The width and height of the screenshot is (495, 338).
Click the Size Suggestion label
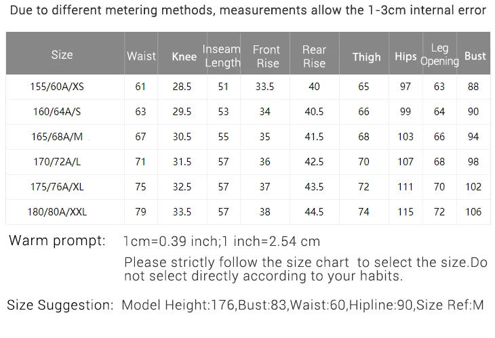pyautogui.click(x=60, y=305)
